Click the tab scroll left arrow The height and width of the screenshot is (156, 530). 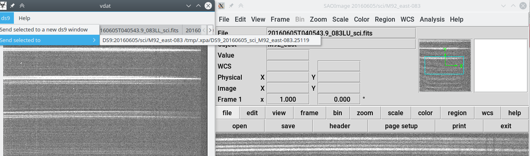pos(204,31)
